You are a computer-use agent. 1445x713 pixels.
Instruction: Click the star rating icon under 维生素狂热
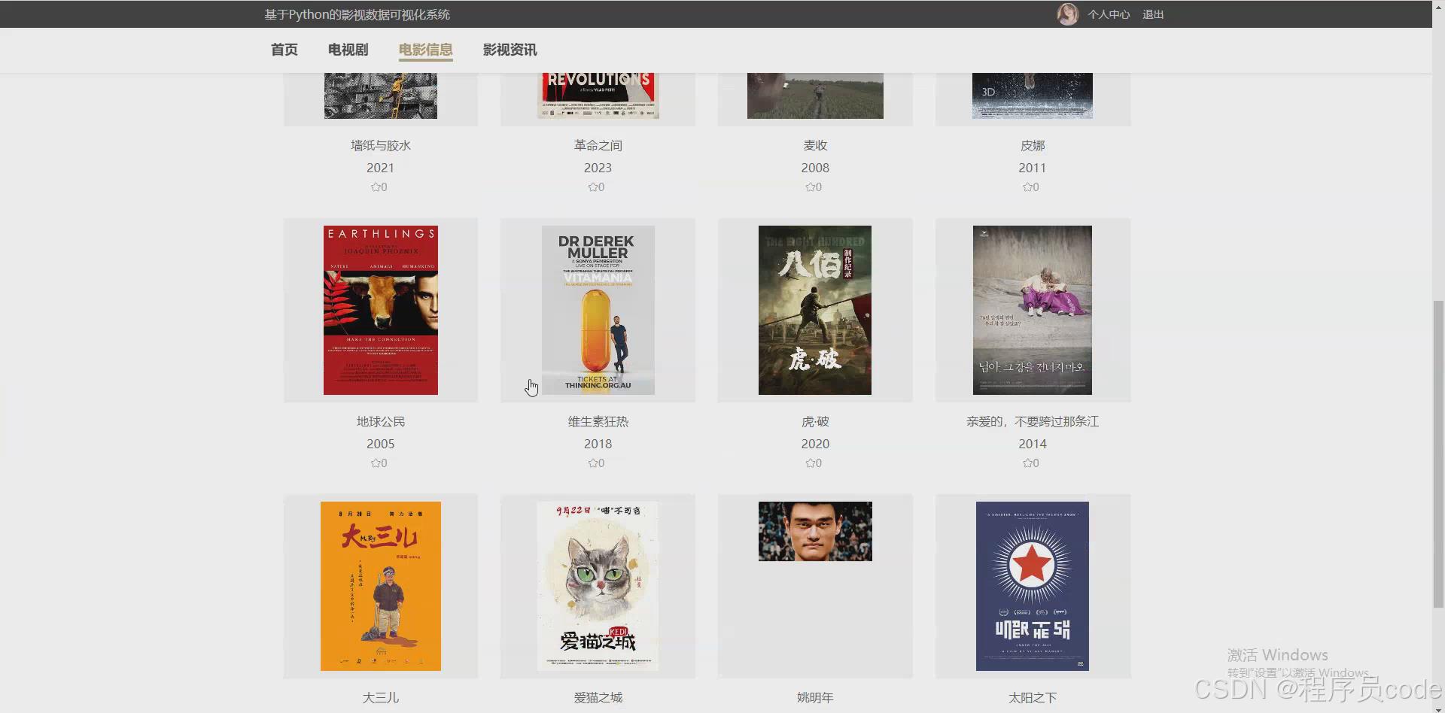[593, 463]
